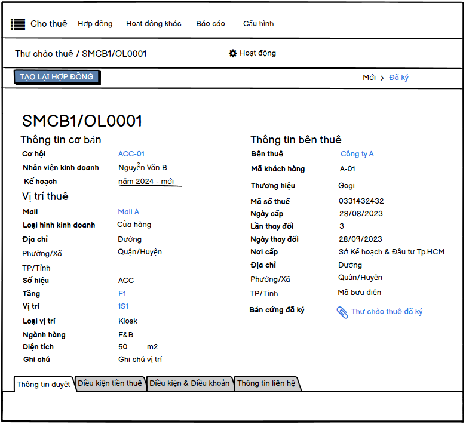Screen dimensions: 466x424
Task: Open the Báo cáo menu
Action: coord(210,24)
